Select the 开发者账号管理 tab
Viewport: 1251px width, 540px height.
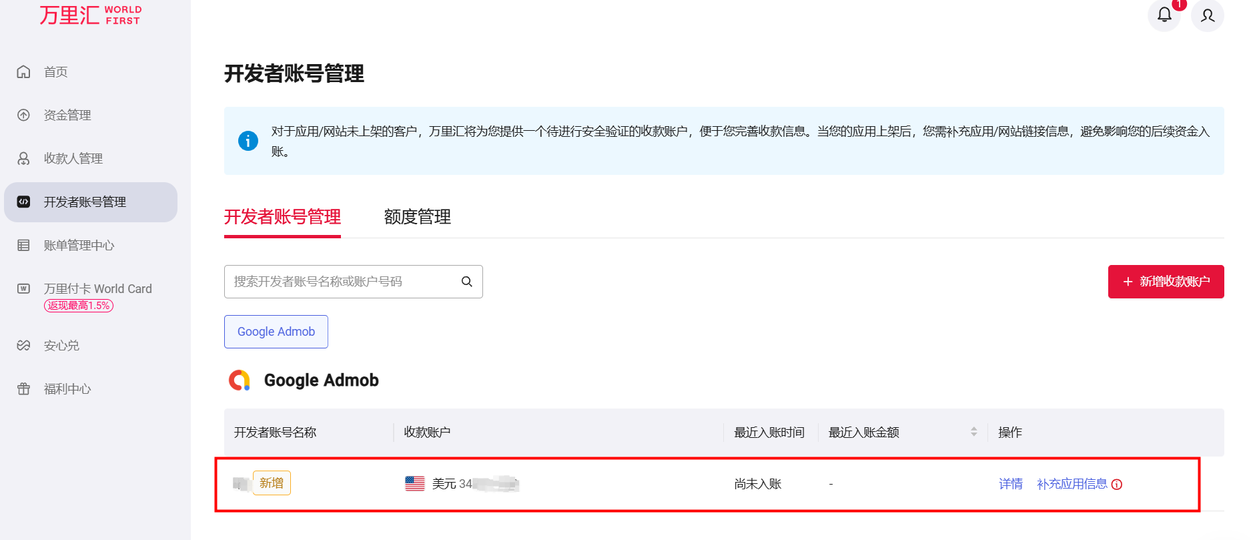[282, 217]
